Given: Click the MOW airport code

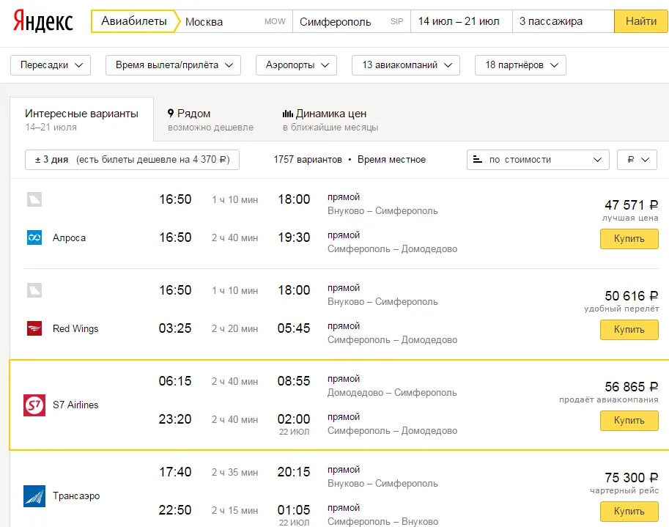Looking at the screenshot, I should point(275,21).
